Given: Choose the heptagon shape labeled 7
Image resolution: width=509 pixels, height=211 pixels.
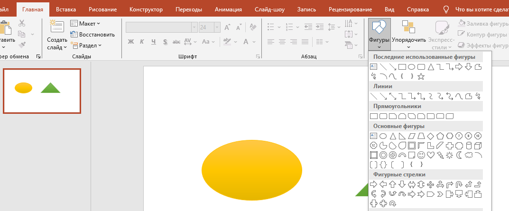Looking at the screenshot, I should point(459,136).
